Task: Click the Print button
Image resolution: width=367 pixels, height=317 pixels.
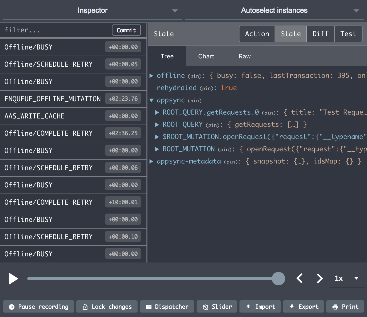Action: [345, 307]
